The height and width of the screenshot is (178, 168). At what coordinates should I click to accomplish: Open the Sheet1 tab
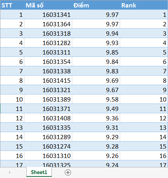(x=39, y=172)
